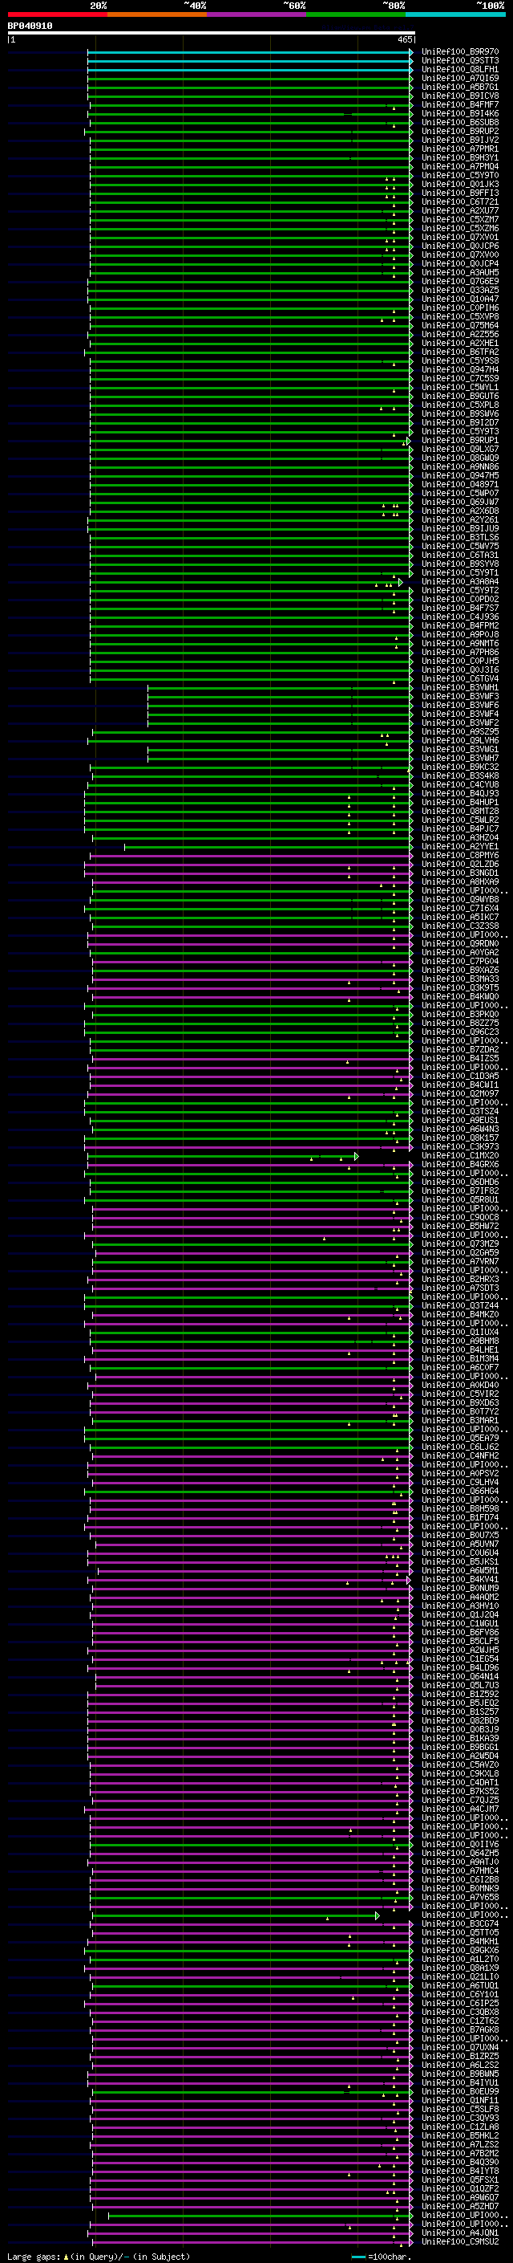Viewport: 513px width, 2263px height.
Task: Select the UniRef100_A2XHE1 label
Action: [x=460, y=344]
